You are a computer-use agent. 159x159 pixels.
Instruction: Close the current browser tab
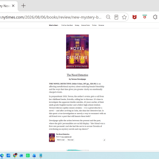click(13, 6)
